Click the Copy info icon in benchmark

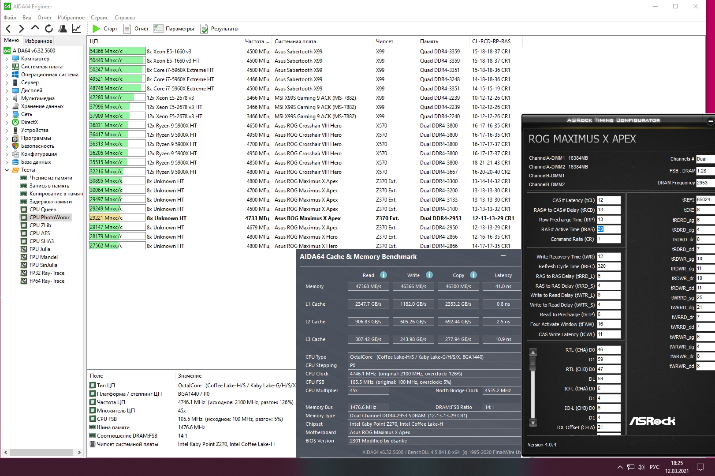tap(473, 275)
